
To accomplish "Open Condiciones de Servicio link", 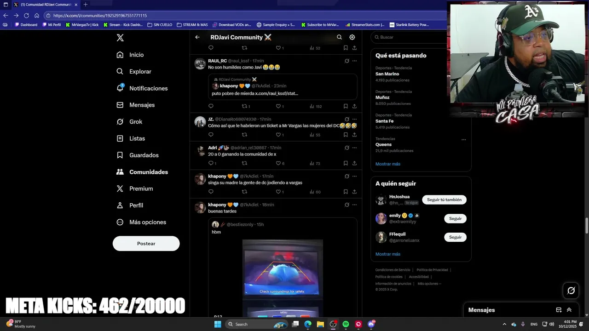I will click(393, 270).
